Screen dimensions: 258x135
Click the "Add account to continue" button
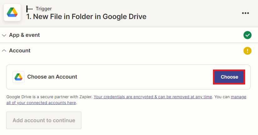(x=44, y=120)
